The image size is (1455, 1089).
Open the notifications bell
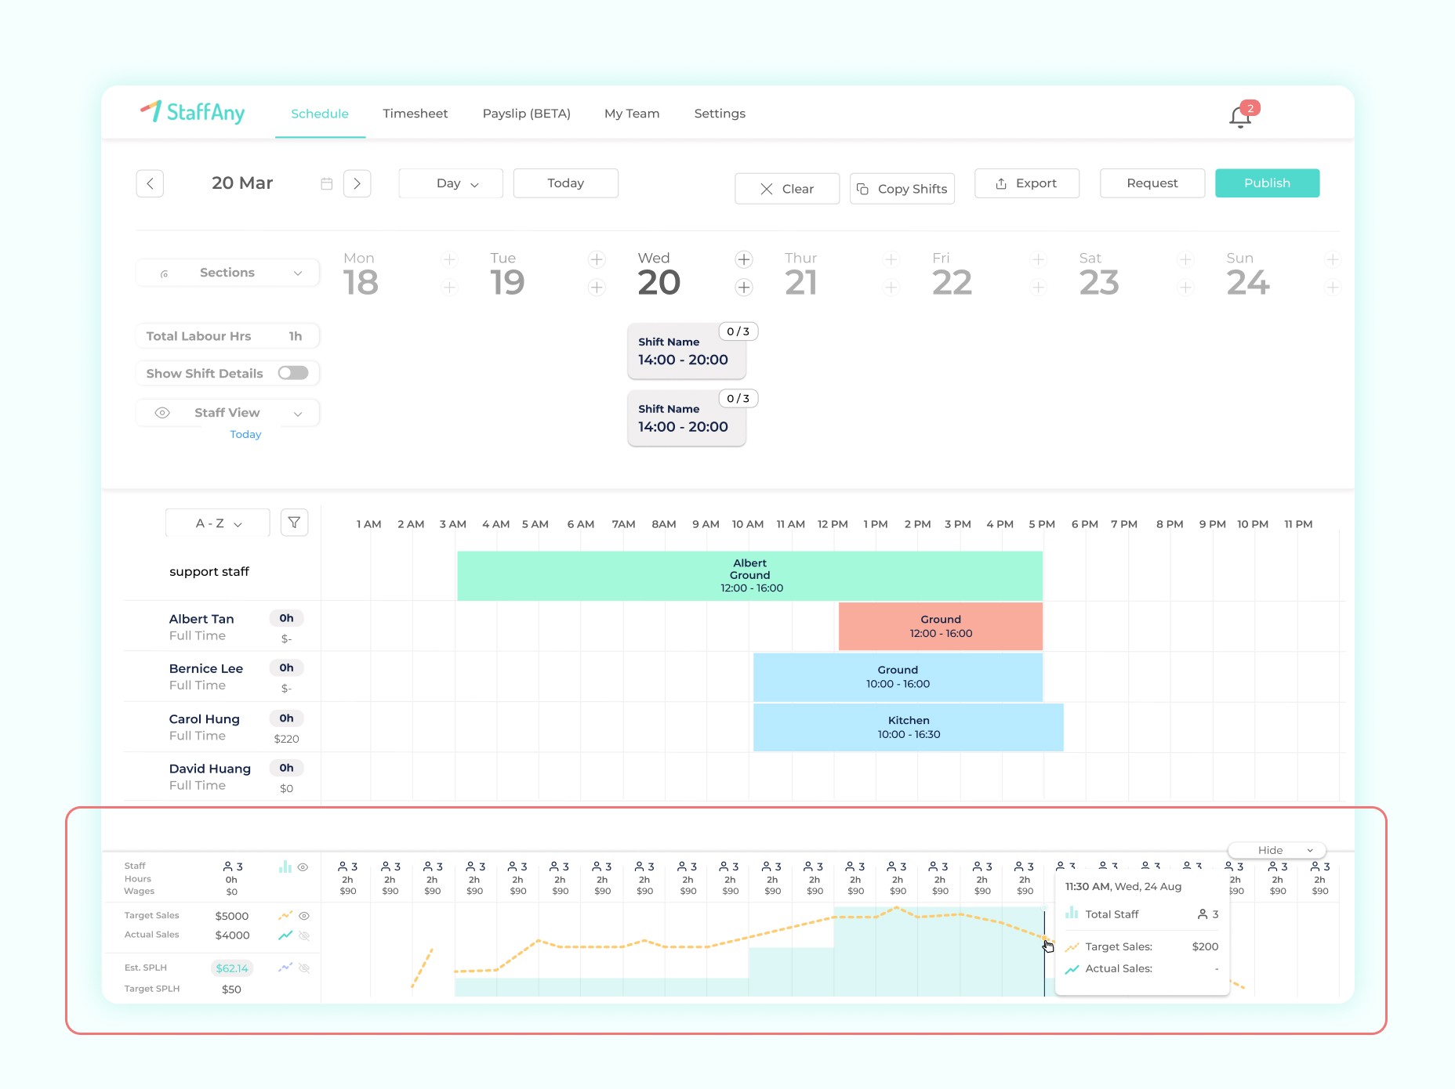coord(1239,116)
